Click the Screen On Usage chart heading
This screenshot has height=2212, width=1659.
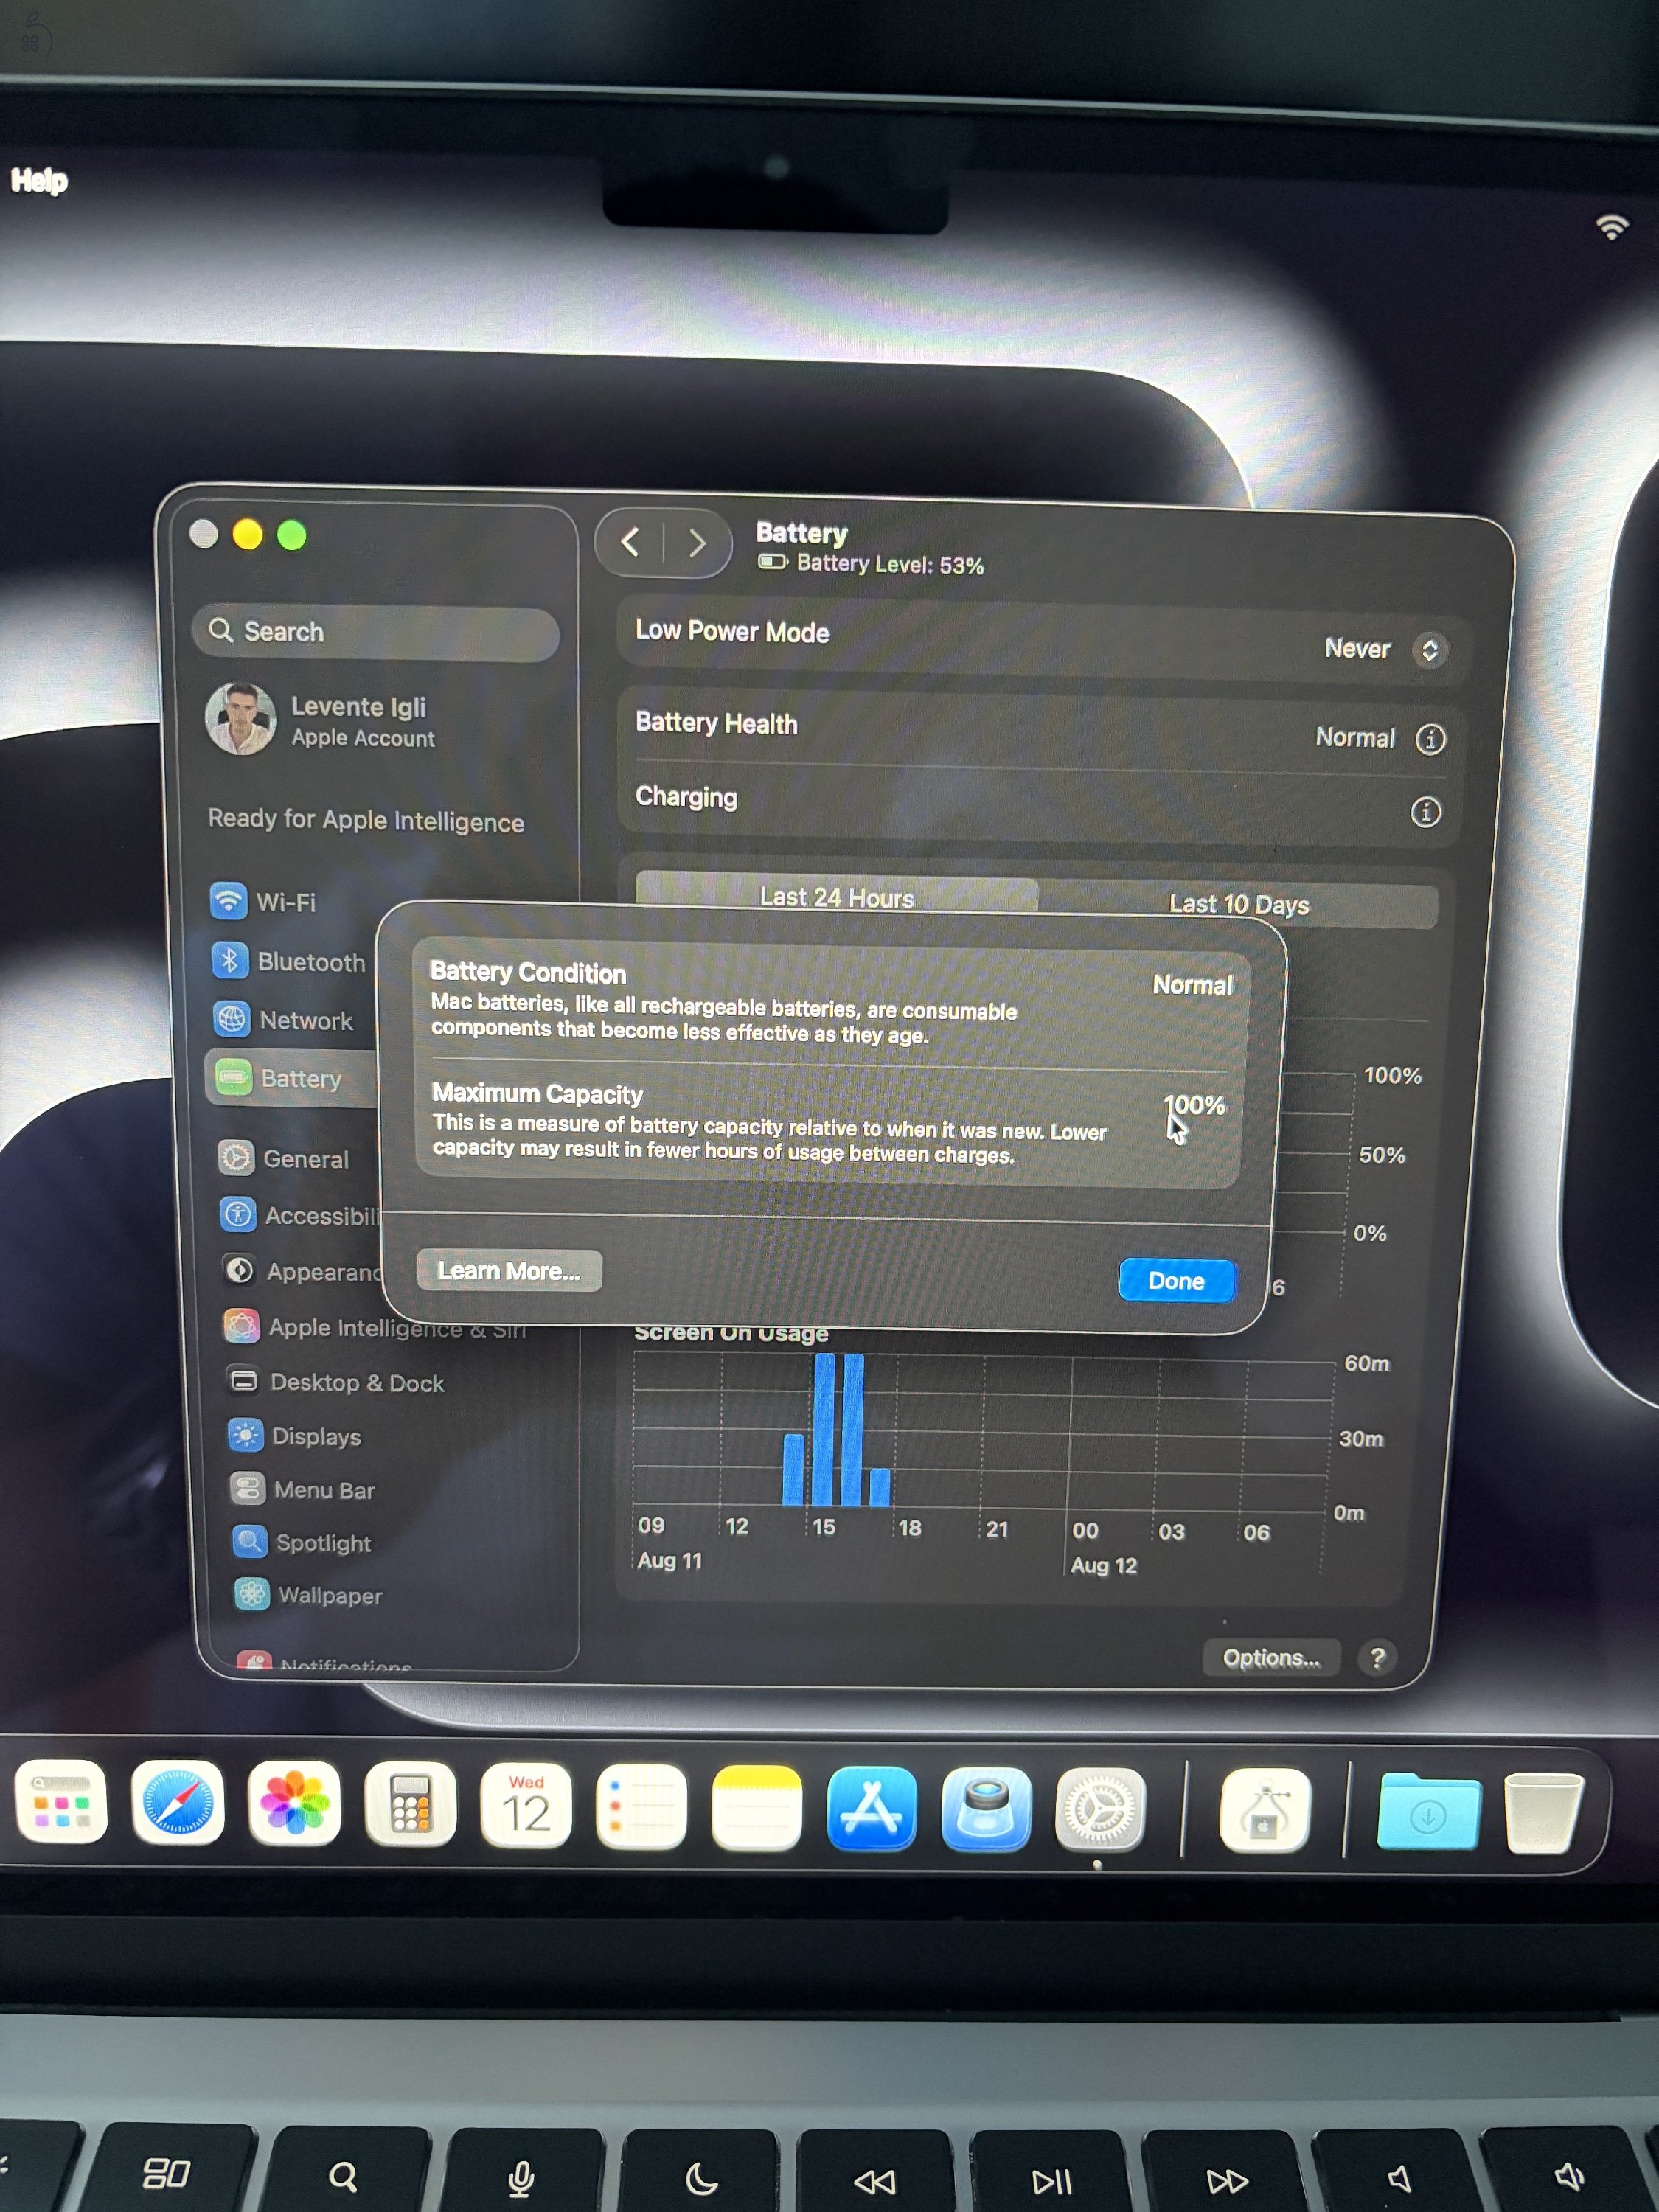pos(731,1333)
